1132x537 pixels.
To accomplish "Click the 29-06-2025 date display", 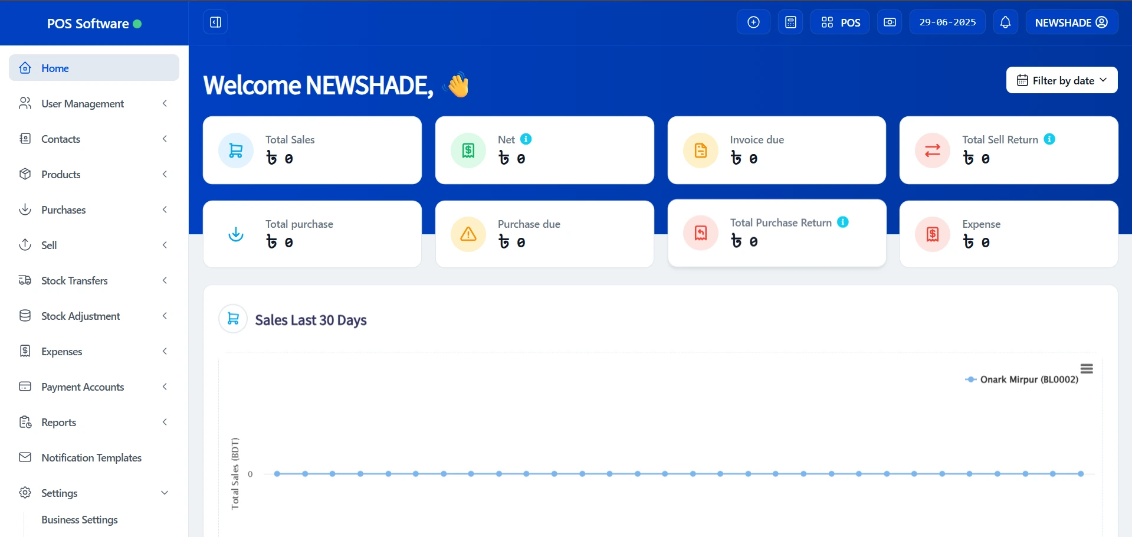I will 947,22.
